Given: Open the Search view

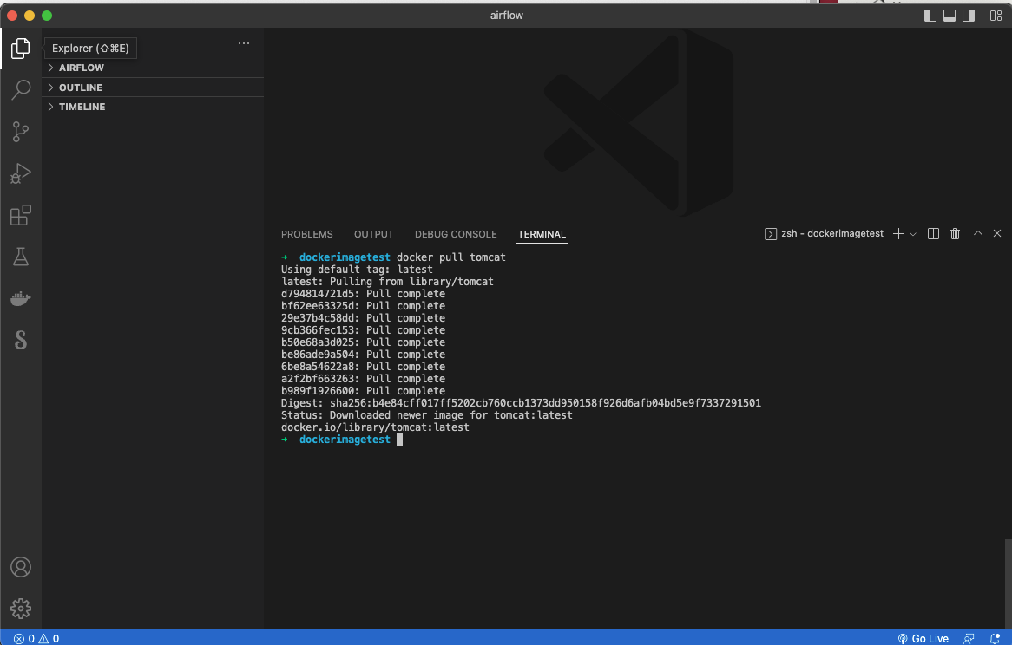Looking at the screenshot, I should 21,89.
